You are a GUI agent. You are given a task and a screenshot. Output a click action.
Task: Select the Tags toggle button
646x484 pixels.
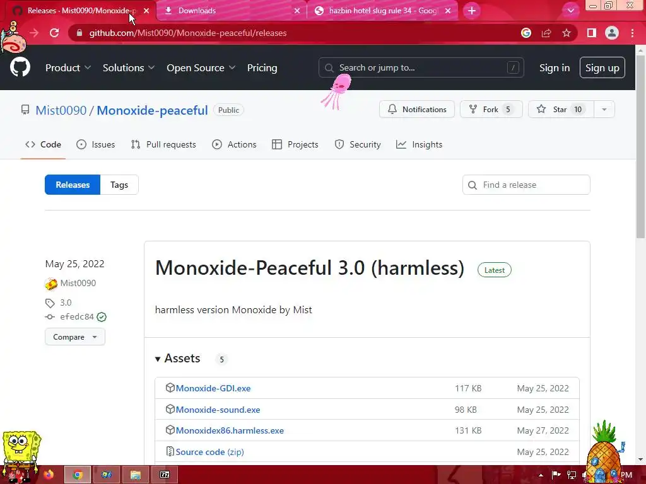click(x=119, y=185)
